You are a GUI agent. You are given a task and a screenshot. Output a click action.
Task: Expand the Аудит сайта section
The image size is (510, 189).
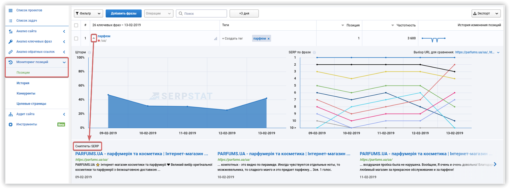[64, 114]
